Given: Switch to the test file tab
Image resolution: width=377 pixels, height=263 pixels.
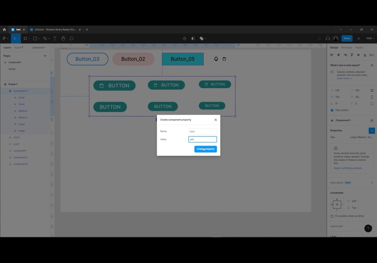Looking at the screenshot, I should click(18, 30).
